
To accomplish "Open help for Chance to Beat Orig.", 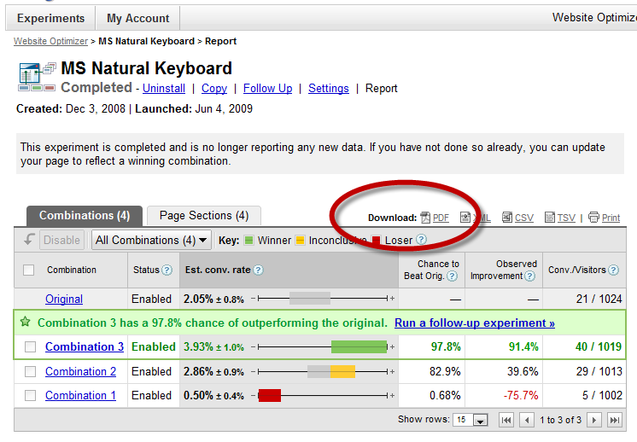I will point(453,276).
